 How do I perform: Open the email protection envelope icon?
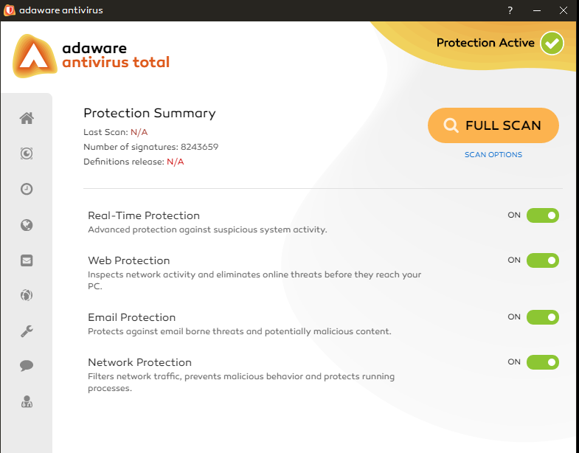pos(27,260)
